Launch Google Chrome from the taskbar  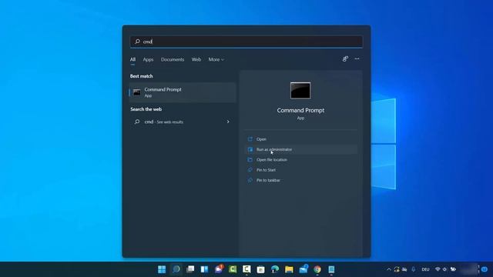[317, 269]
